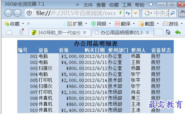
Task: Click the 收藏 star favorites button
Action: tap(12, 24)
